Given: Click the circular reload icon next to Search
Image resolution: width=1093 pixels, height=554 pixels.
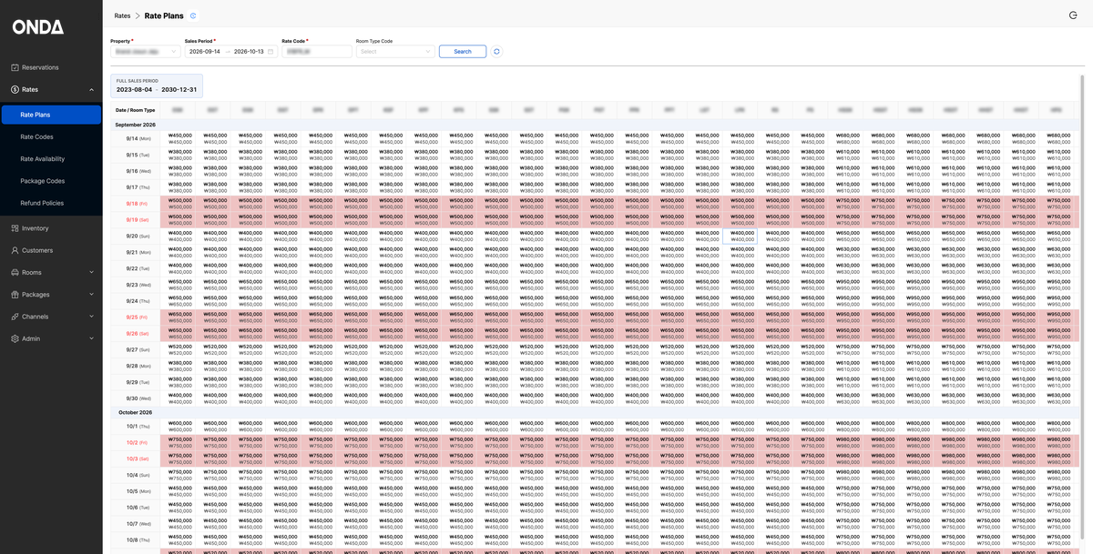Looking at the screenshot, I should [496, 52].
